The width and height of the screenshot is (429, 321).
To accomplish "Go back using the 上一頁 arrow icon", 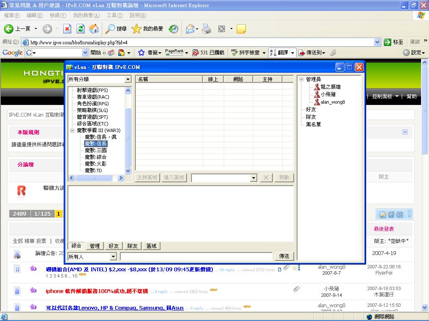I will coord(10,29).
